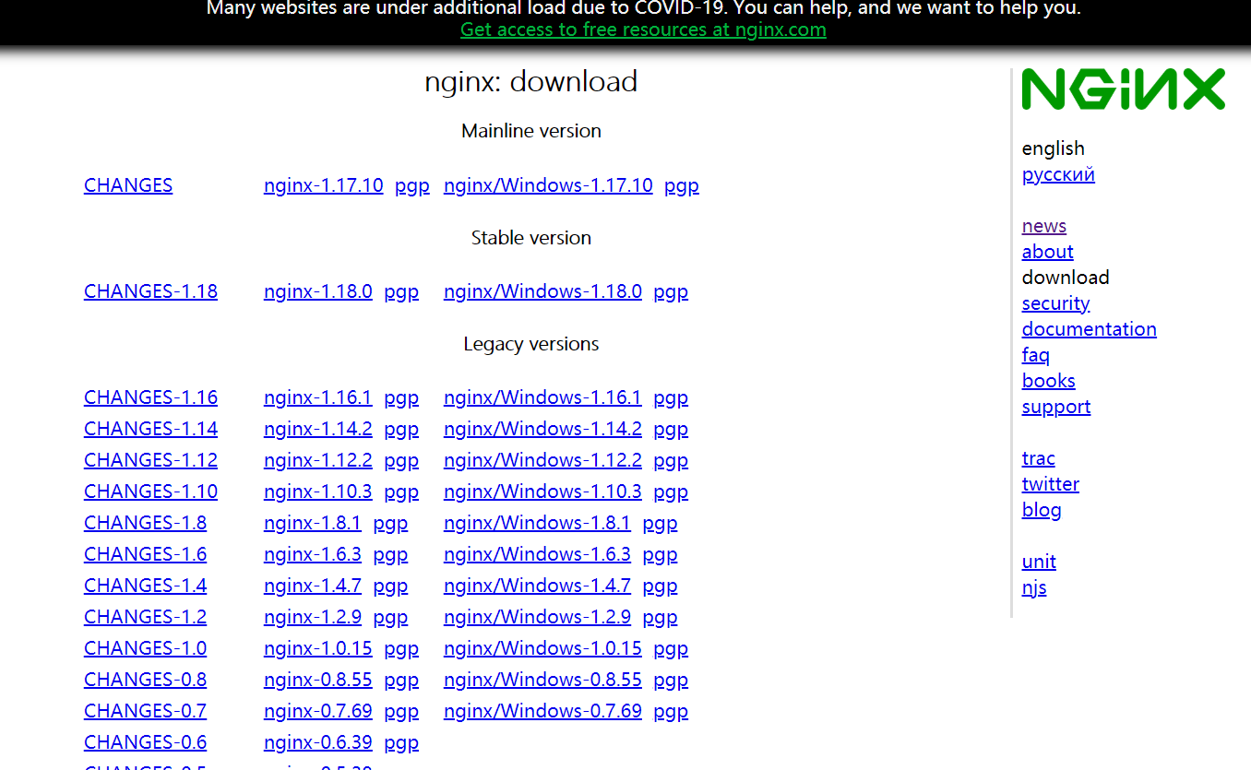Viewport: 1251px width, 770px height.
Task: Open pgp signature next to nginx-1.17.10
Action: tap(412, 185)
